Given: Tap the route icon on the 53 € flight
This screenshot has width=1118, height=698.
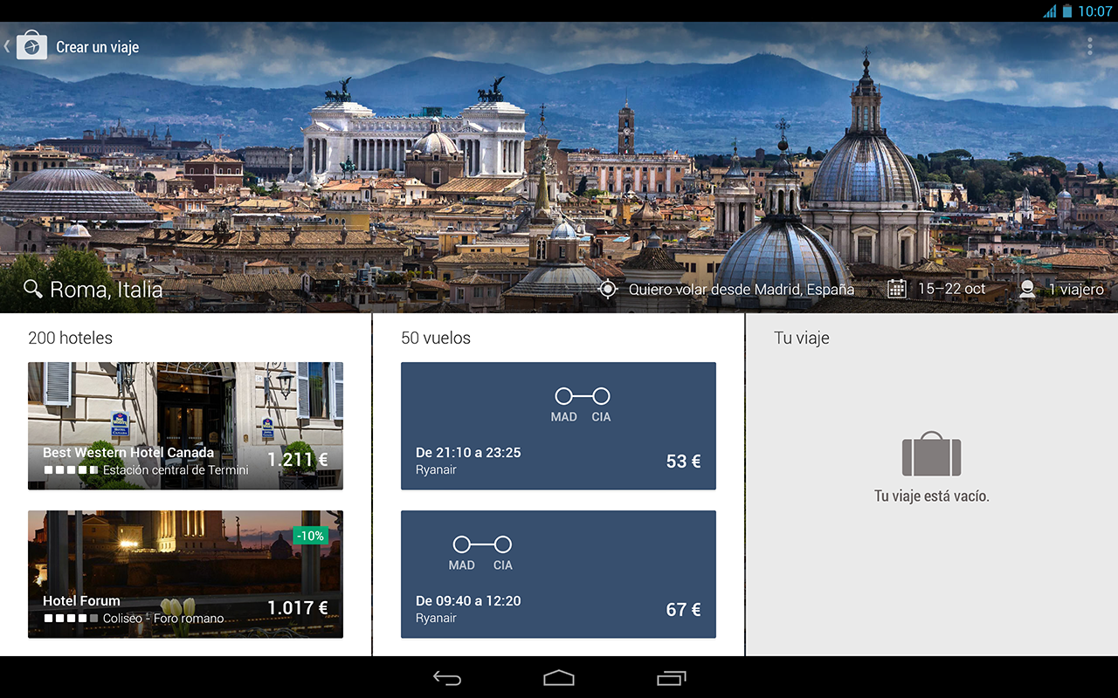Looking at the screenshot, I should pos(583,396).
